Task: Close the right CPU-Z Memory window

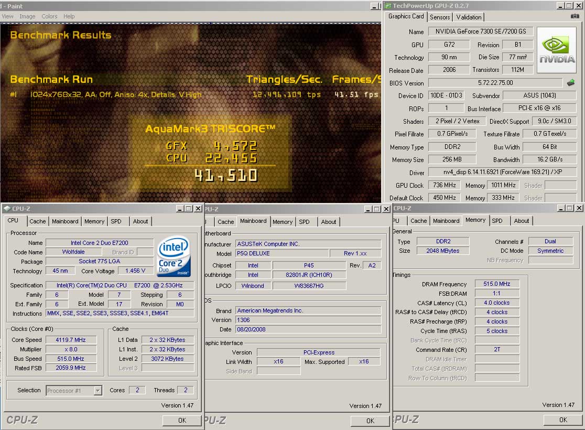Action: (x=579, y=208)
